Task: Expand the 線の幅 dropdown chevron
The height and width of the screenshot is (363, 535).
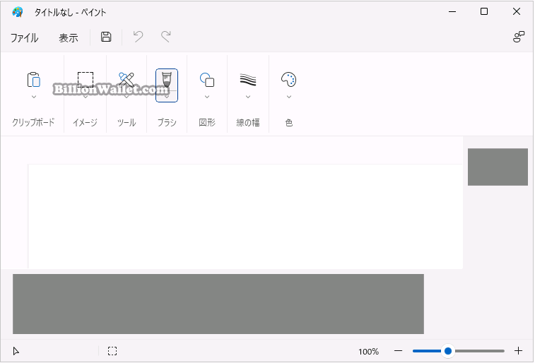Action: pos(248,97)
